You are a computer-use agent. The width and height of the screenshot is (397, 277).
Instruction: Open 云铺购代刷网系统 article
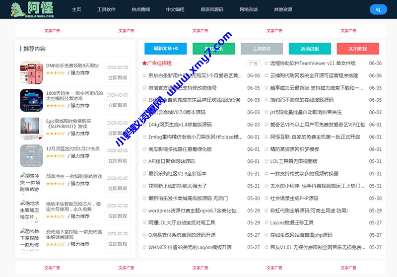(314, 75)
